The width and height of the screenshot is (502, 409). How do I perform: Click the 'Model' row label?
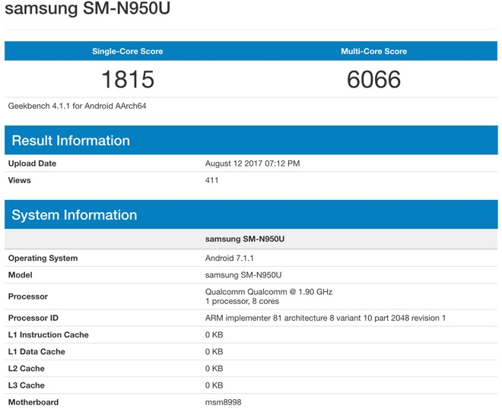(21, 275)
